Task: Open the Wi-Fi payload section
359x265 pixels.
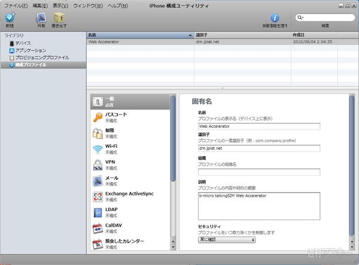Action: click(x=130, y=149)
